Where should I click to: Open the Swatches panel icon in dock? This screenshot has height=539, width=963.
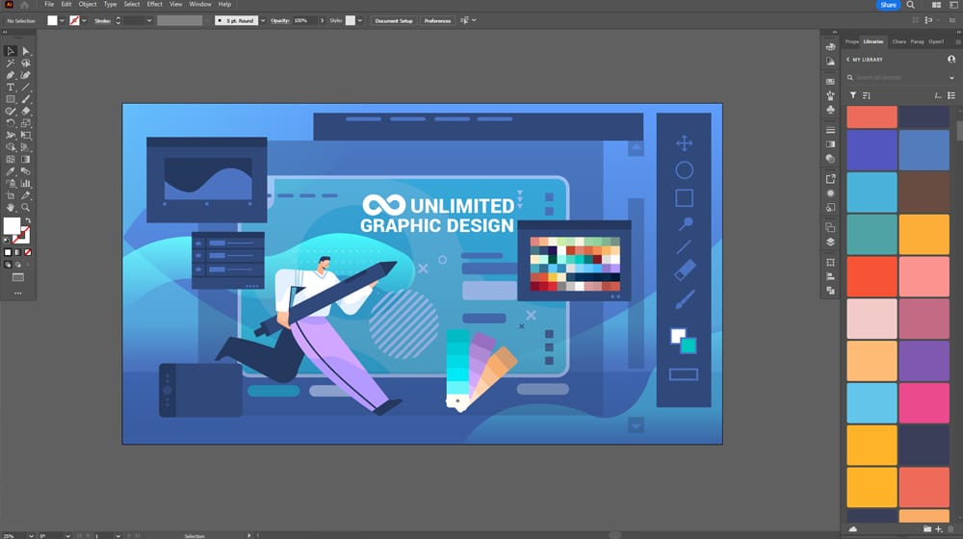(830, 81)
